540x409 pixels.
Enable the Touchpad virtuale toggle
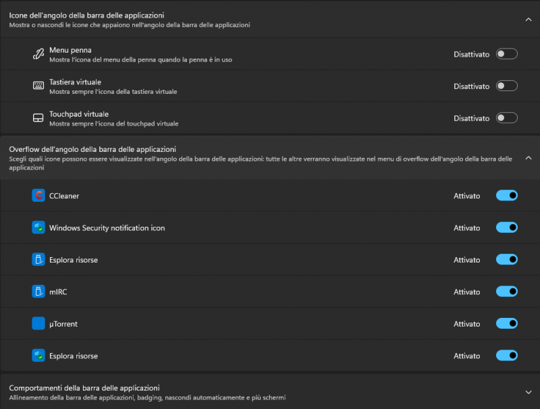coord(506,117)
